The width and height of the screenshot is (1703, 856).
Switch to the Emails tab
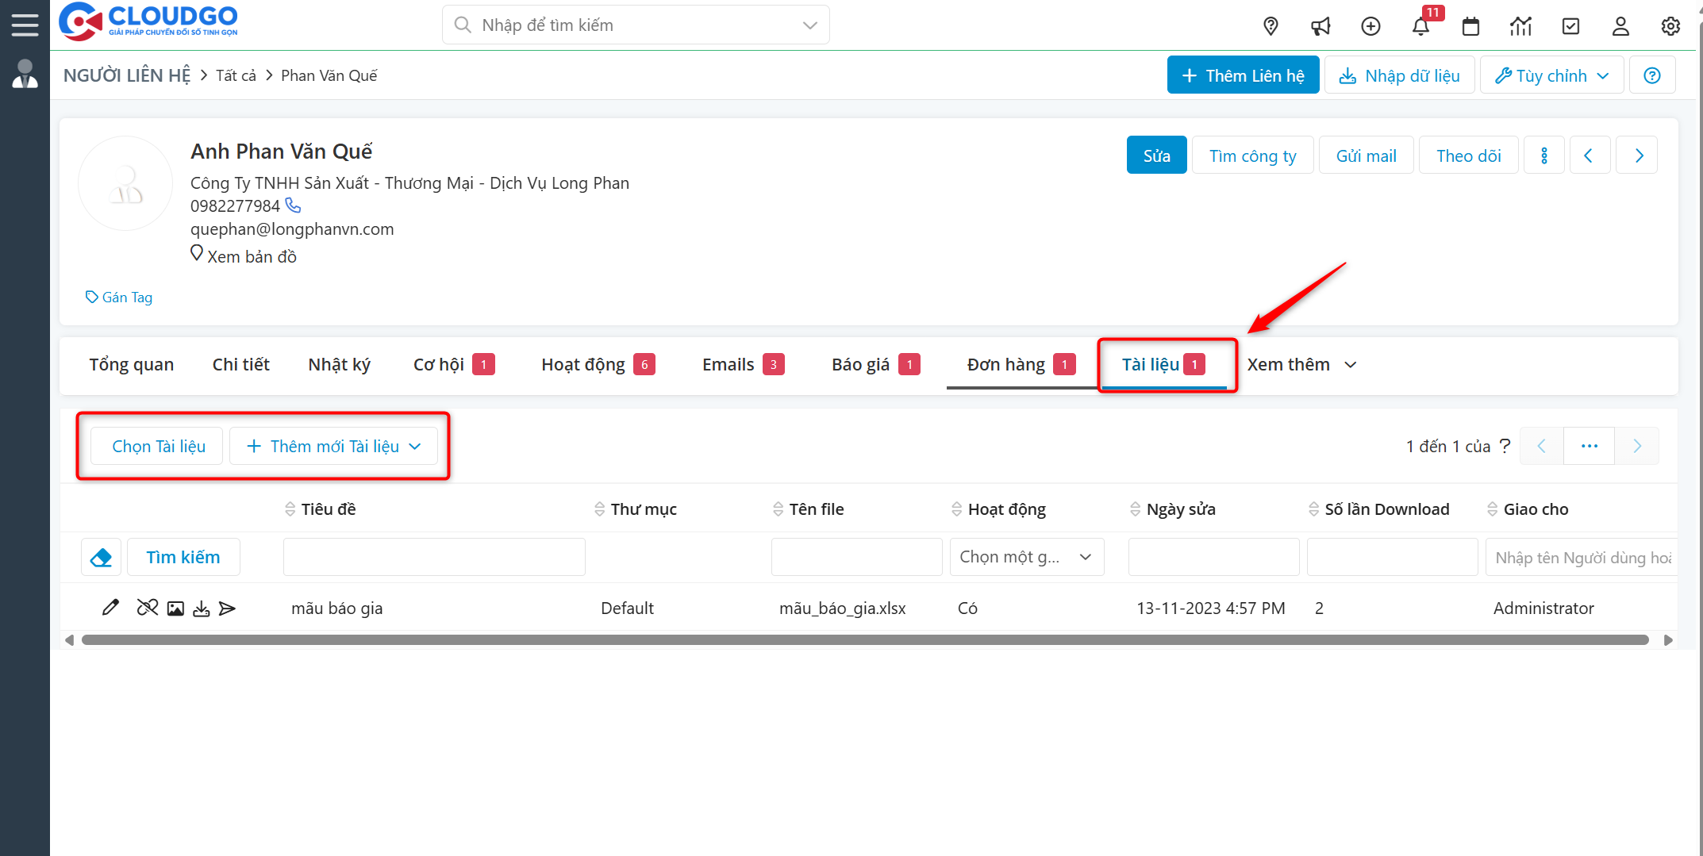point(728,365)
